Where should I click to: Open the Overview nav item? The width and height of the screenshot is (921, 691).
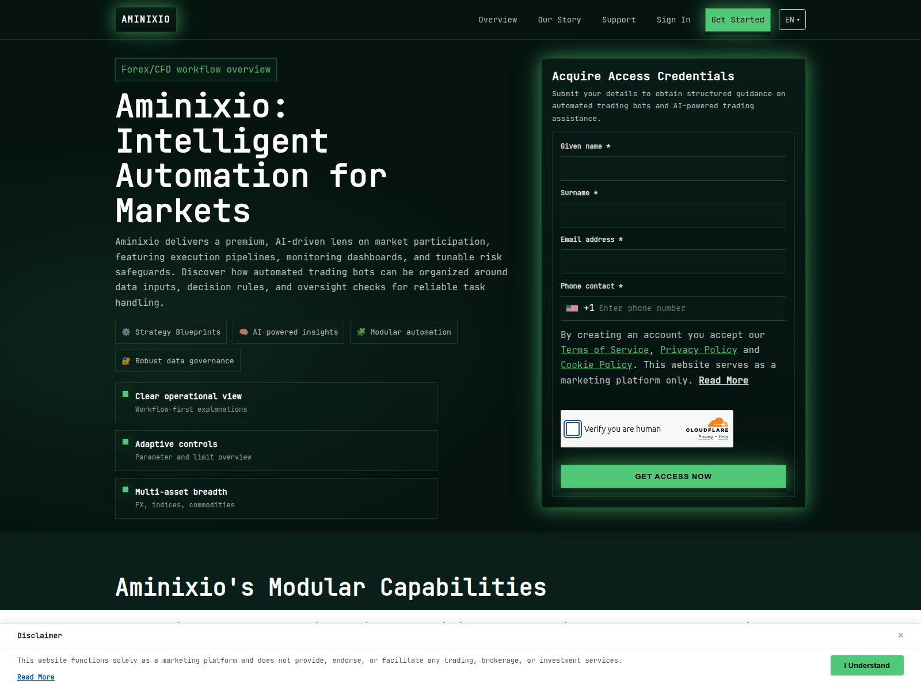[x=498, y=20]
